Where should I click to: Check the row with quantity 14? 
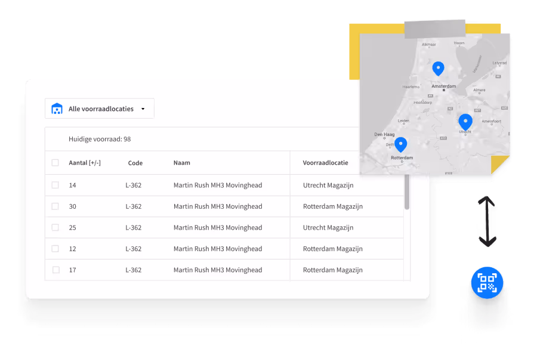[55, 185]
